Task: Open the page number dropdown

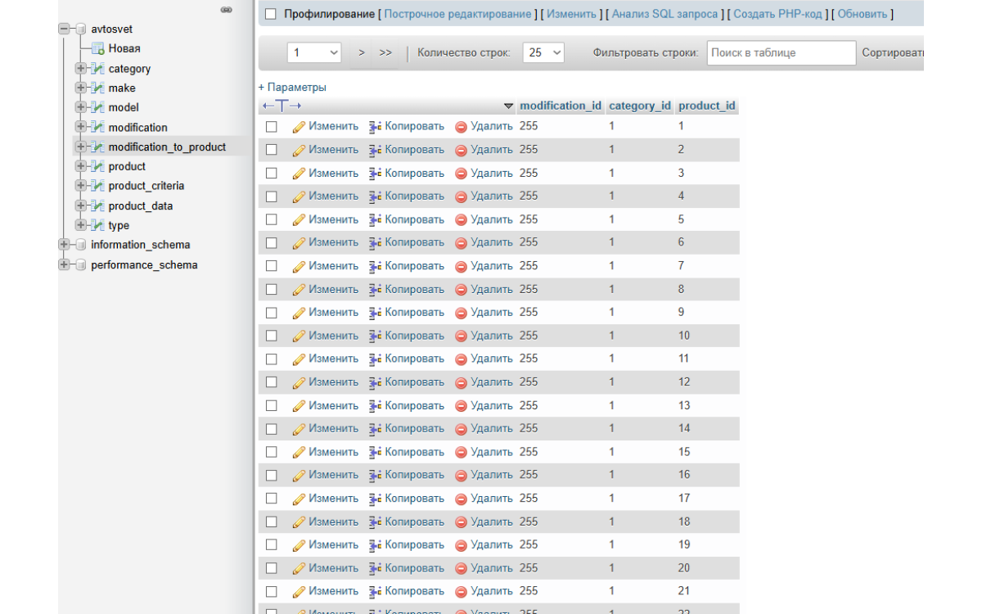Action: (314, 52)
